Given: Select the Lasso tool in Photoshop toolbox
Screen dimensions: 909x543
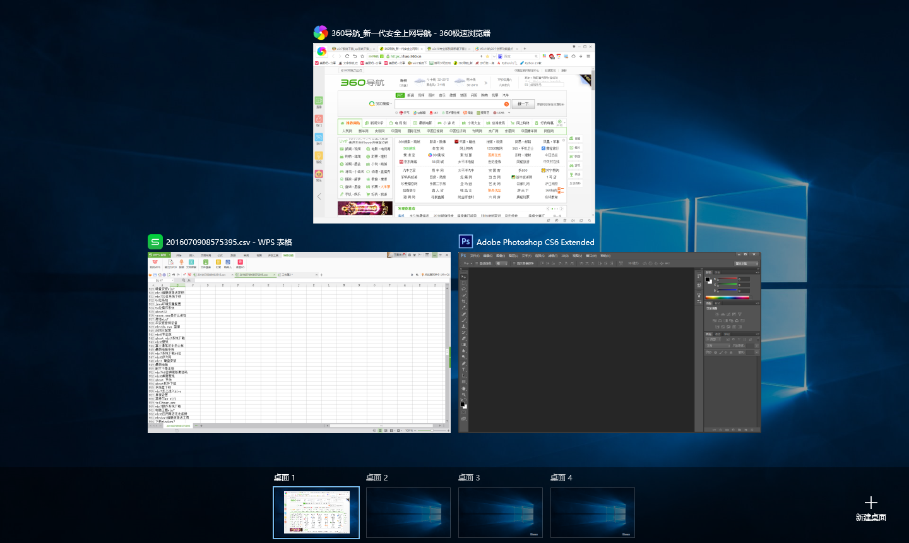Looking at the screenshot, I should click(x=464, y=289).
